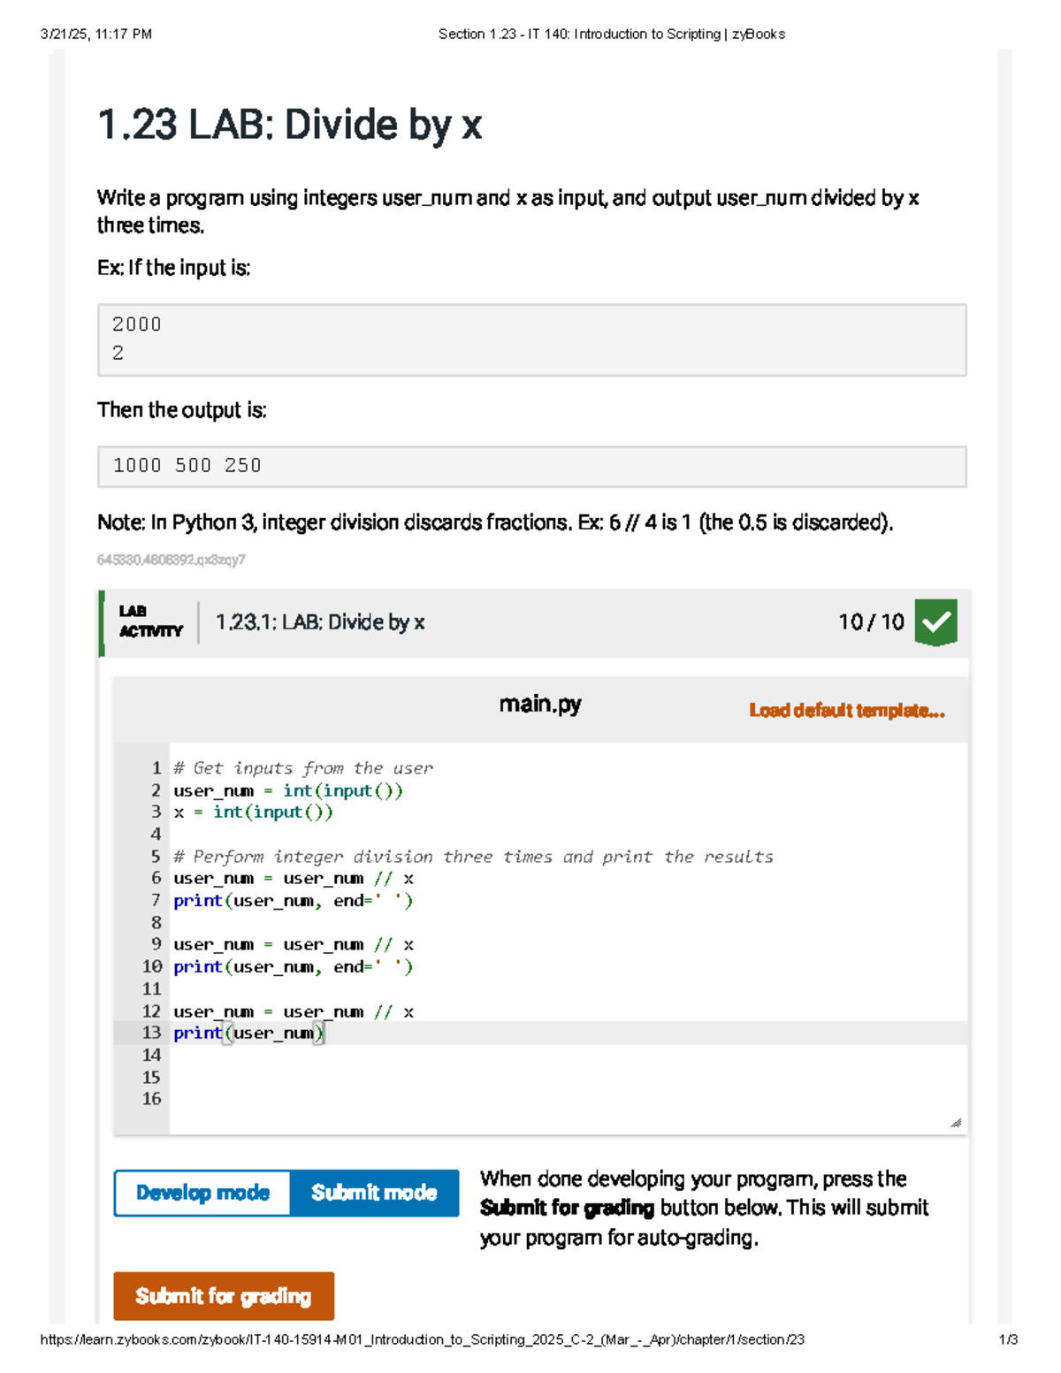Switch to Develop mode
Image resolution: width=1061 pixels, height=1373 pixels.
(x=202, y=1193)
